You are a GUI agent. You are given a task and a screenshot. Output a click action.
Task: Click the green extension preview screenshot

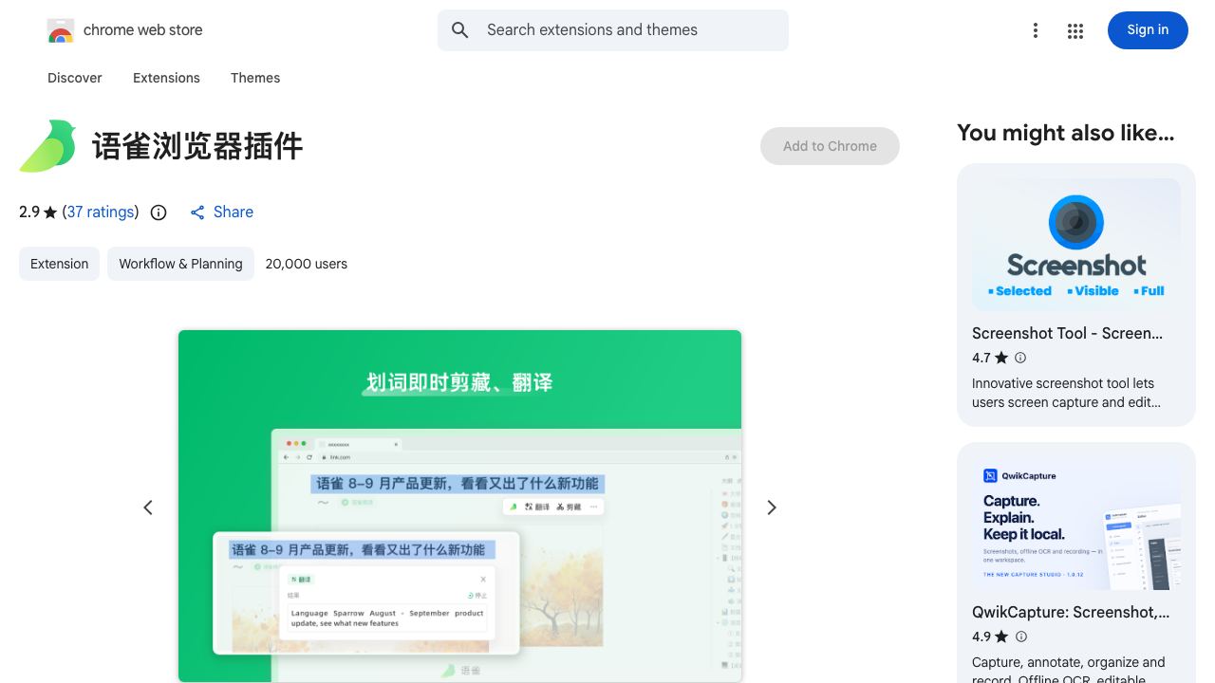459,506
